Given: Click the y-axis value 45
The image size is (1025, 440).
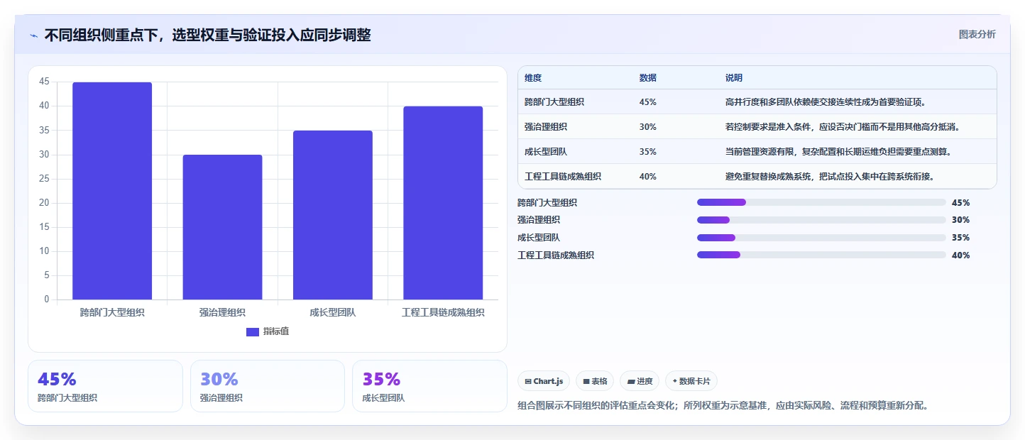Looking at the screenshot, I should click(44, 82).
